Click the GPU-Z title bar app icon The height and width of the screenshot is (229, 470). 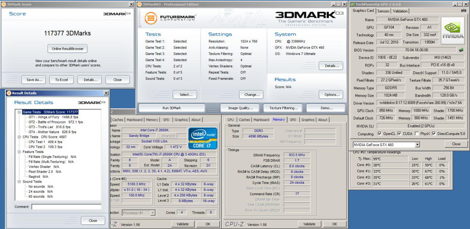pyautogui.click(x=353, y=4)
